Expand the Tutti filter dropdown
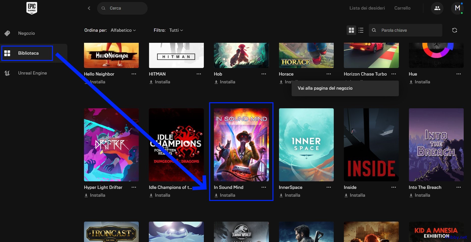Image resolution: width=471 pixels, height=242 pixels. pyautogui.click(x=176, y=30)
